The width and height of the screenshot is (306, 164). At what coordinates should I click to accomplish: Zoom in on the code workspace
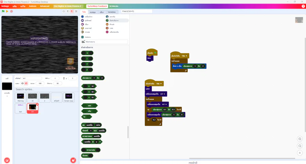[x=300, y=139]
